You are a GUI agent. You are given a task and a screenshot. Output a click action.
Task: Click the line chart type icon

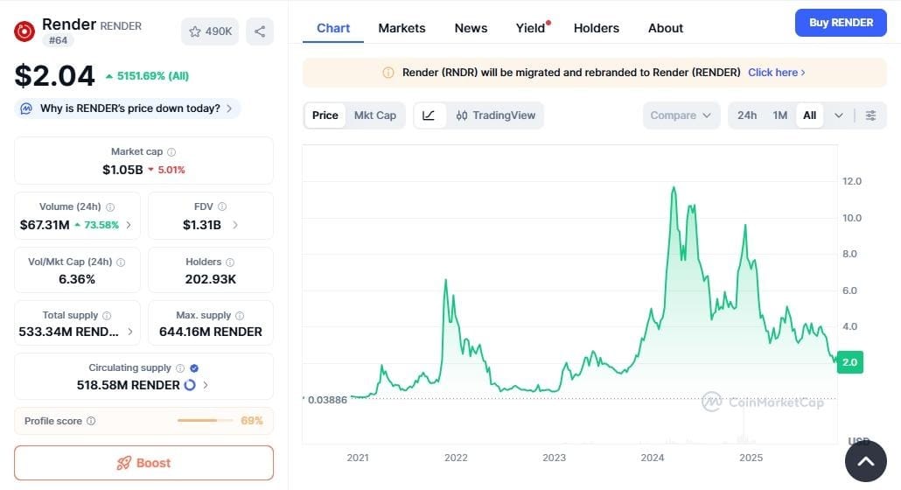point(429,115)
